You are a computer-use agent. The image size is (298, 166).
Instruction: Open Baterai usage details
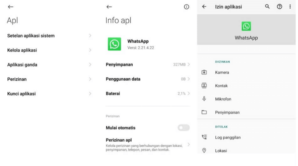click(x=148, y=93)
